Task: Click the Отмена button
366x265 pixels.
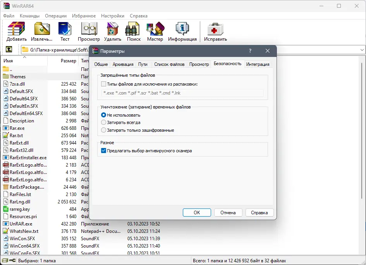Action: pyautogui.click(x=228, y=212)
